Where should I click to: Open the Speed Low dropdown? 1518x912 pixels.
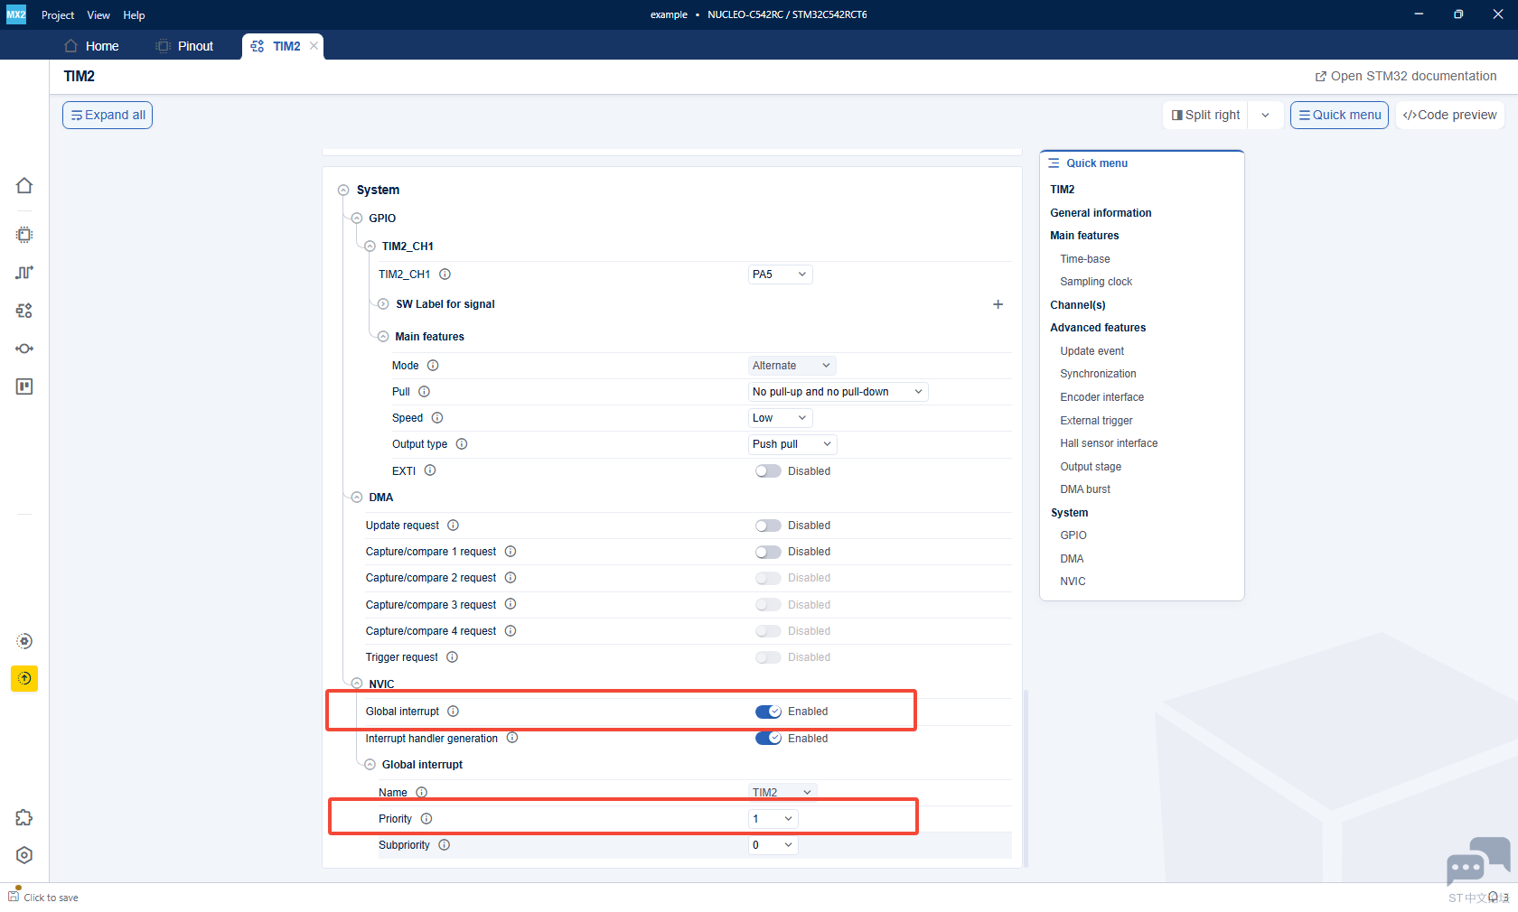pyautogui.click(x=780, y=418)
